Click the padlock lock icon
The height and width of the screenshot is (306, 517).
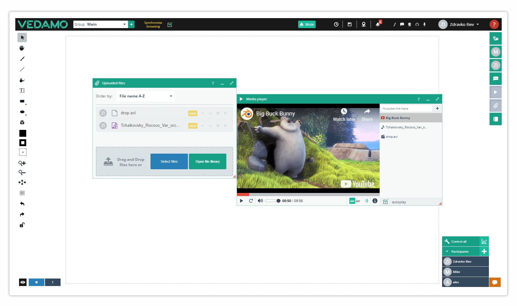click(22, 225)
